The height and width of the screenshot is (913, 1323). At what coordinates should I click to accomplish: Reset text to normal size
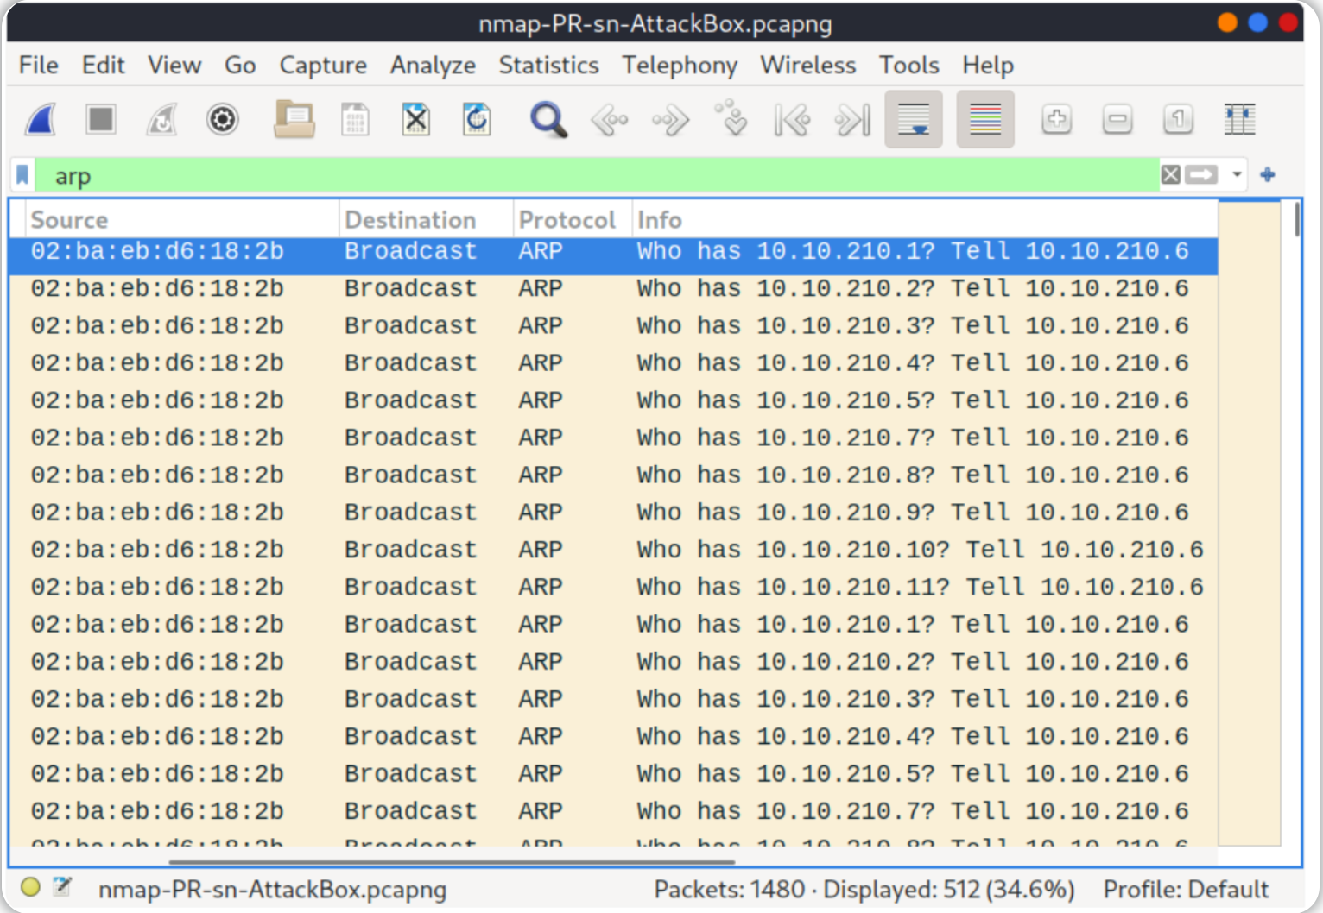1178,119
